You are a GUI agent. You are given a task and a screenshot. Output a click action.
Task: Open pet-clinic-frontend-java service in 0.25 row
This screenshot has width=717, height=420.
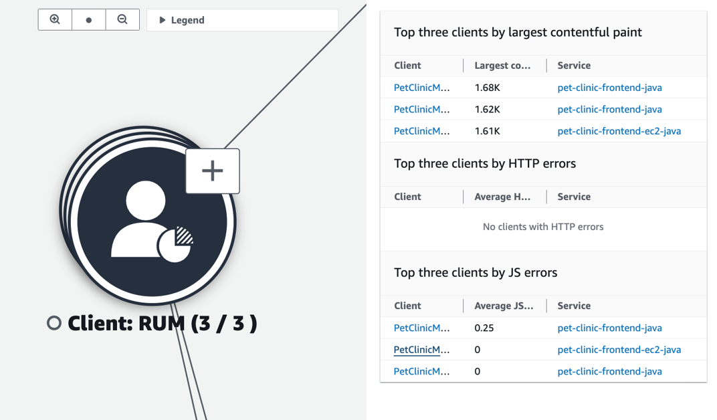tap(609, 328)
